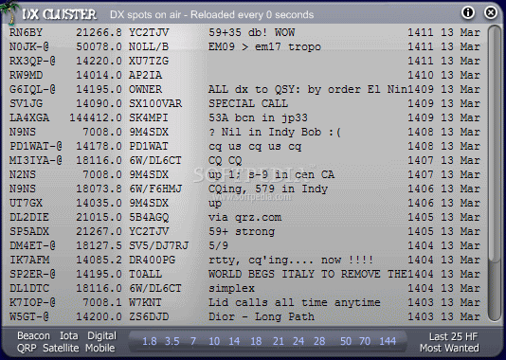Select the 50 MHz band

pyautogui.click(x=346, y=341)
